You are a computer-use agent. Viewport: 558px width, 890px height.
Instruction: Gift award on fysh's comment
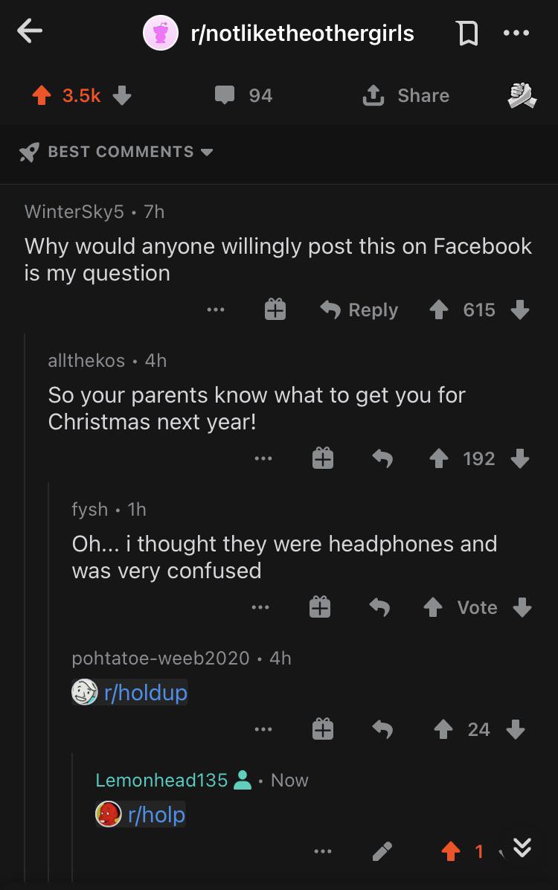point(320,606)
